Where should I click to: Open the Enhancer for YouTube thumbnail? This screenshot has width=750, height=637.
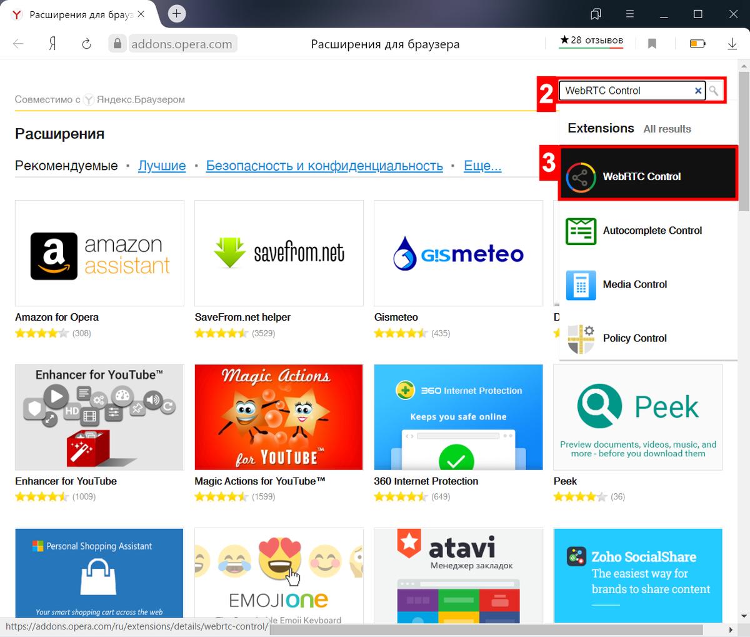point(99,417)
